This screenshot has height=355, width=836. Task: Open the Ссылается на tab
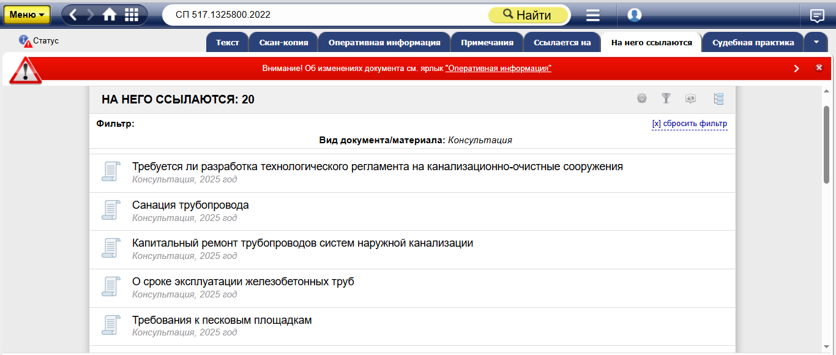pos(562,43)
